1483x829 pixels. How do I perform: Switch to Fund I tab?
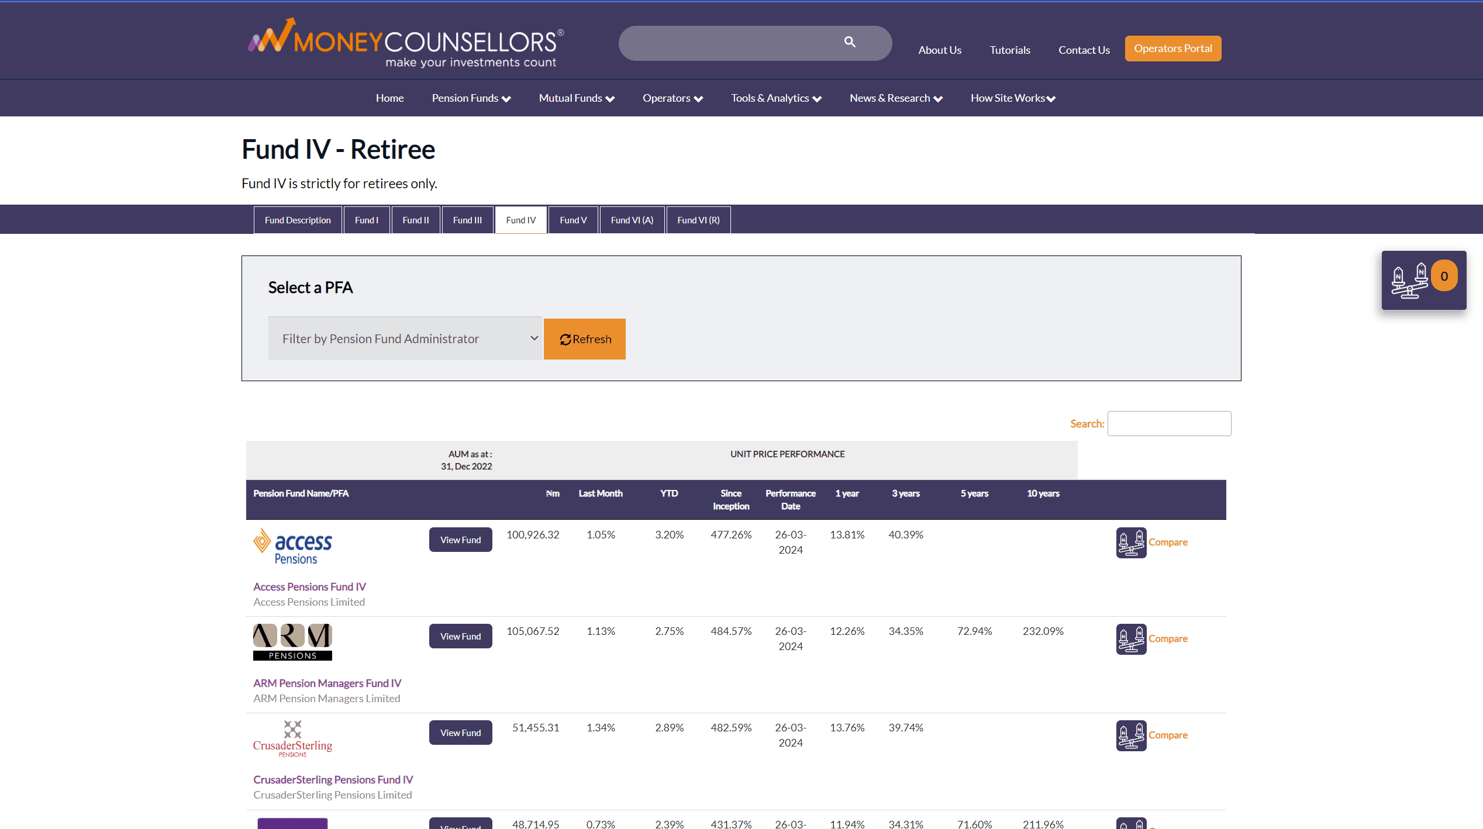(367, 220)
